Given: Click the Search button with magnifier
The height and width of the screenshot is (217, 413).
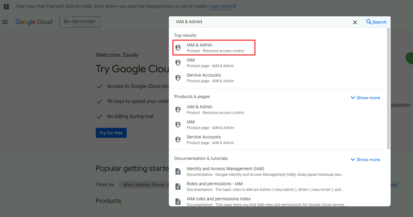Looking at the screenshot, I should coord(376,22).
